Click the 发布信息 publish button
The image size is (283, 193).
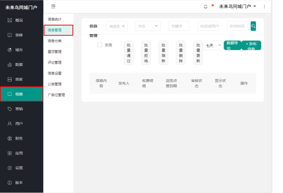251,46
